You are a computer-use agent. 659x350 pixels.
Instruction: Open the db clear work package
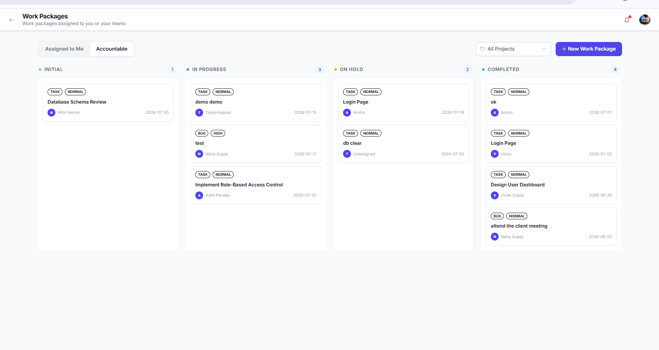click(x=404, y=144)
